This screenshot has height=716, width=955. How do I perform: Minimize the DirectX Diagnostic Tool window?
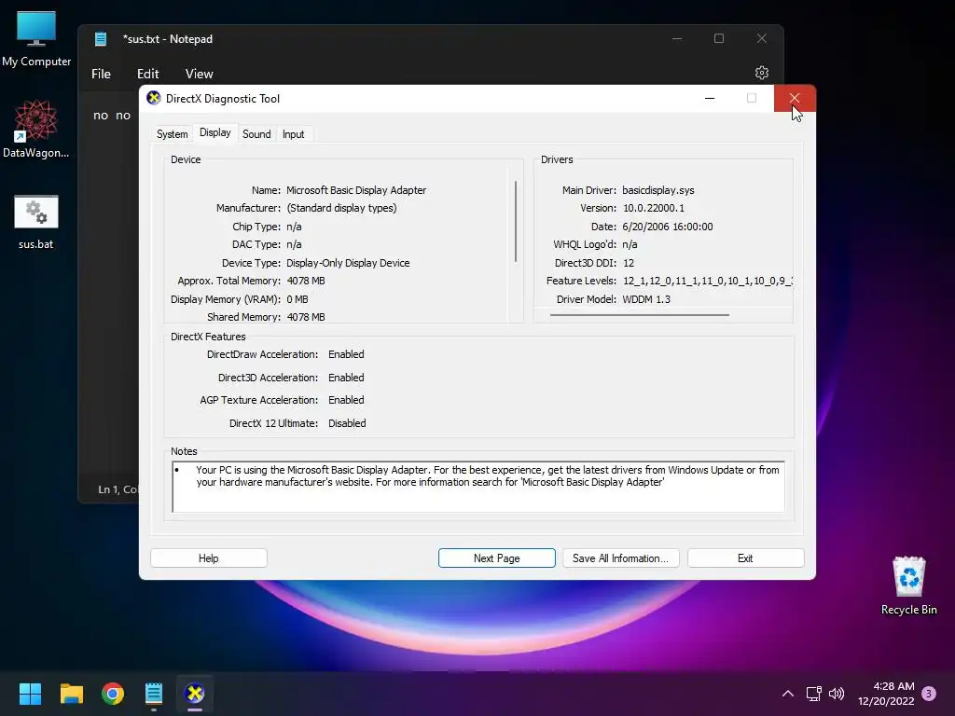pos(710,98)
